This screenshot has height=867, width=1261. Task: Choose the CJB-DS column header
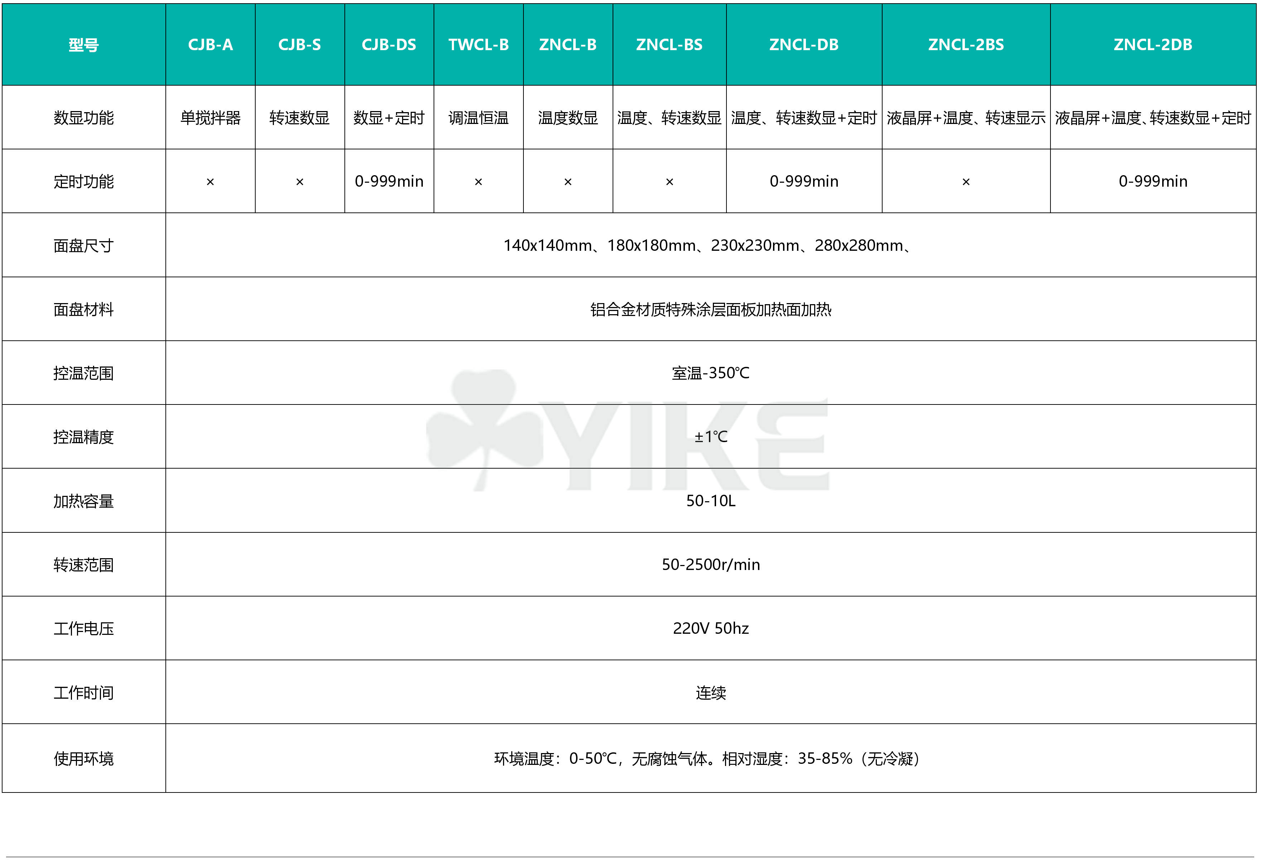(x=389, y=44)
